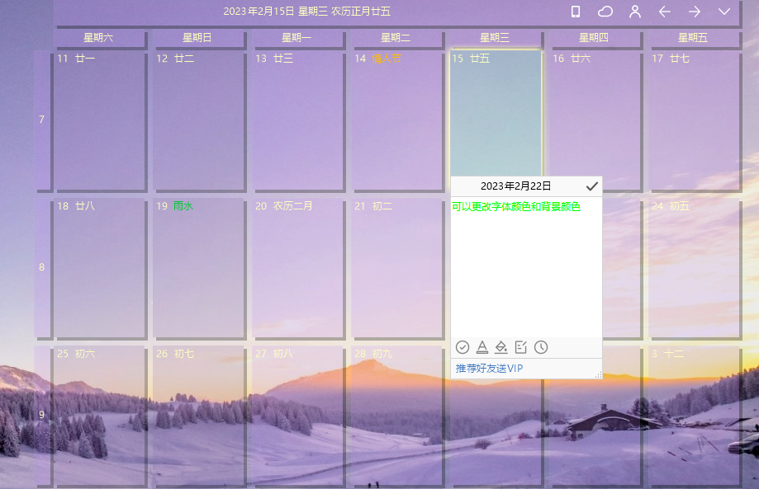Select the February 15 date cell
The height and width of the screenshot is (489, 759).
click(x=496, y=115)
